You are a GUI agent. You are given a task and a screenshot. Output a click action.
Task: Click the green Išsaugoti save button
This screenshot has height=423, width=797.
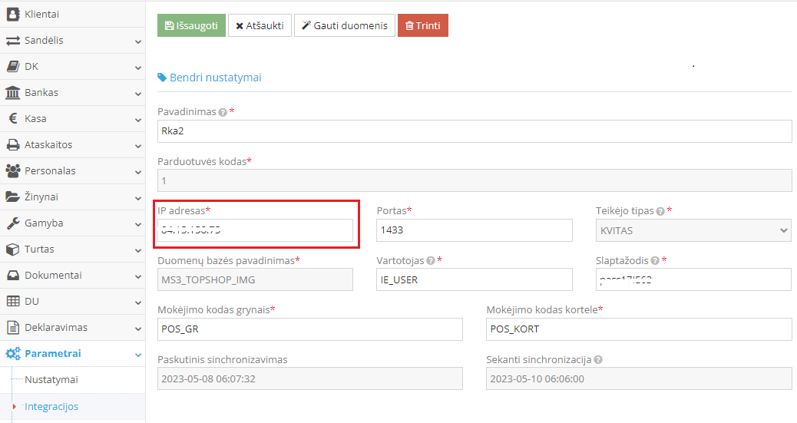[191, 25]
